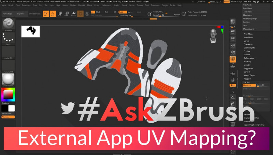Toggle the orange Qxyz rotation button

click(233, 85)
